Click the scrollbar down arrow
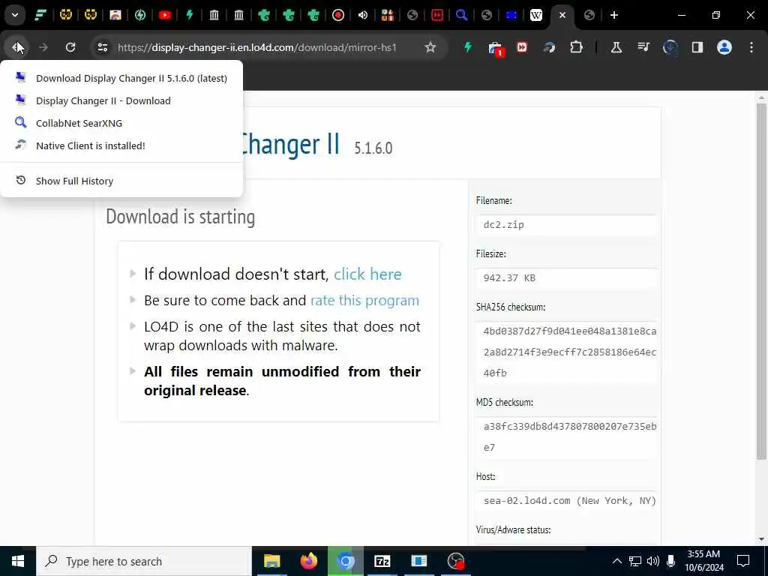 [x=761, y=539]
